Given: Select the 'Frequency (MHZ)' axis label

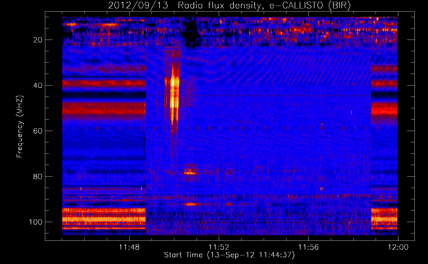Looking at the screenshot, I should point(20,127).
